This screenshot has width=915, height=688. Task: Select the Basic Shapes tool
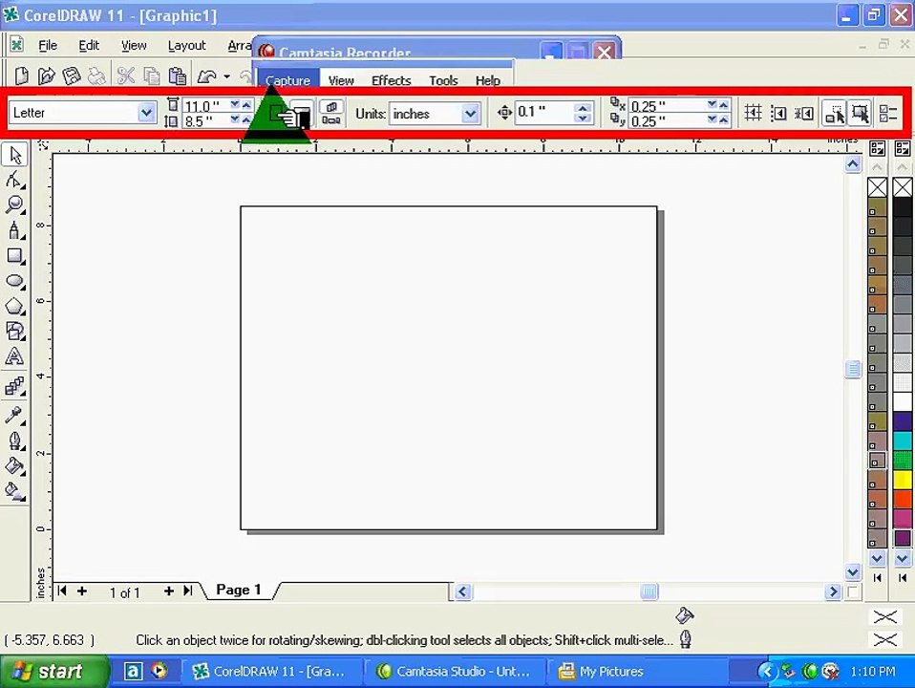[x=14, y=332]
